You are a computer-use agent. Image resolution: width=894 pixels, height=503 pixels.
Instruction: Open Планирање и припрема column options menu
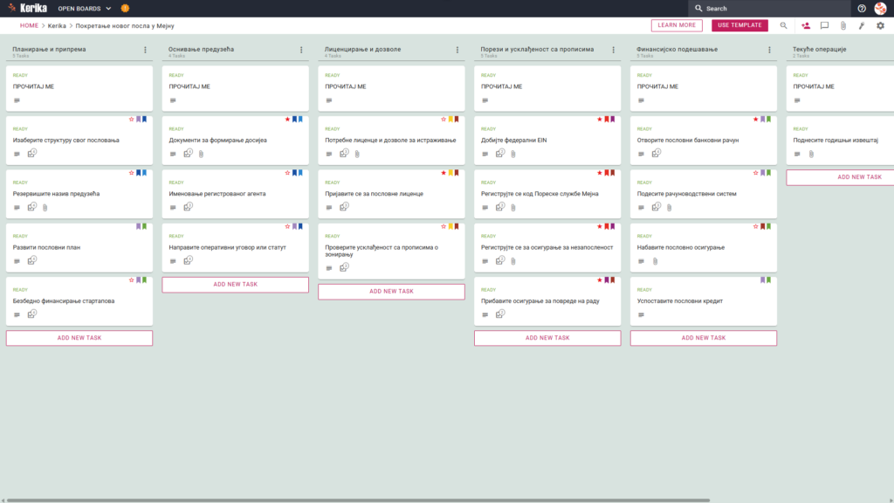[x=146, y=50]
